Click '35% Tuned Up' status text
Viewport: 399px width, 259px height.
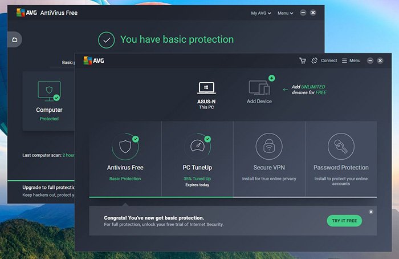[197, 179]
